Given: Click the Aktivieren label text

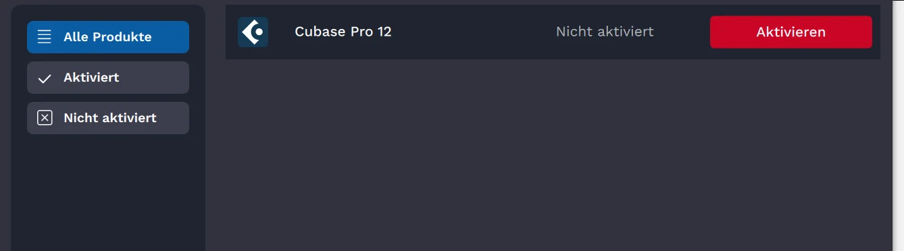Looking at the screenshot, I should click(x=790, y=32).
